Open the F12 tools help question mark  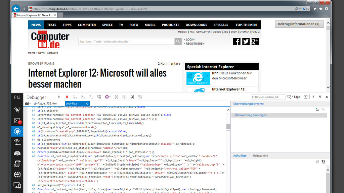313,97
